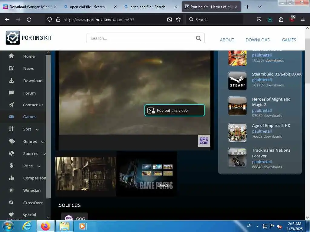Screen dimensions: 310x232
Task: Open Firefox downloads panel
Action: pyautogui.click(x=270, y=20)
